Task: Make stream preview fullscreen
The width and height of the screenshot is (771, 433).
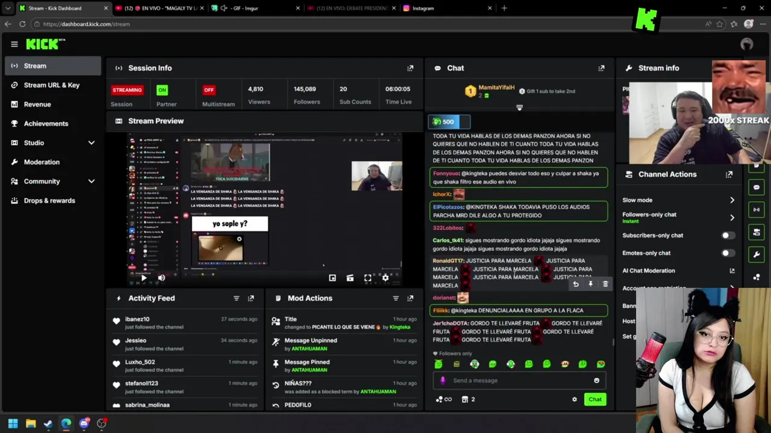Action: click(x=367, y=278)
